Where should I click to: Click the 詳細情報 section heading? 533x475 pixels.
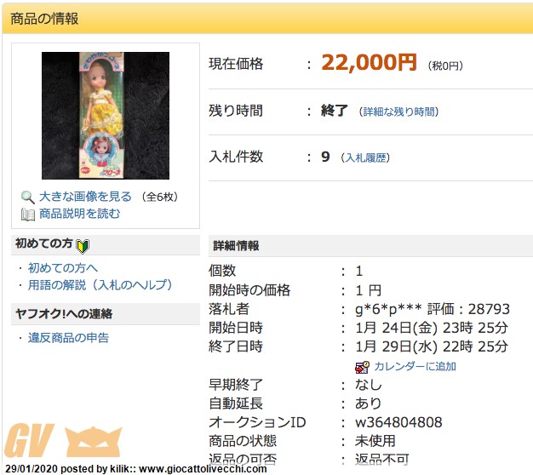(236, 246)
